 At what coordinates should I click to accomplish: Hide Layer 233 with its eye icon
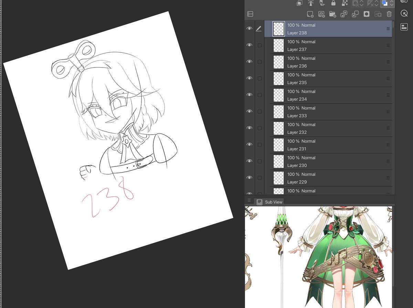click(x=250, y=111)
